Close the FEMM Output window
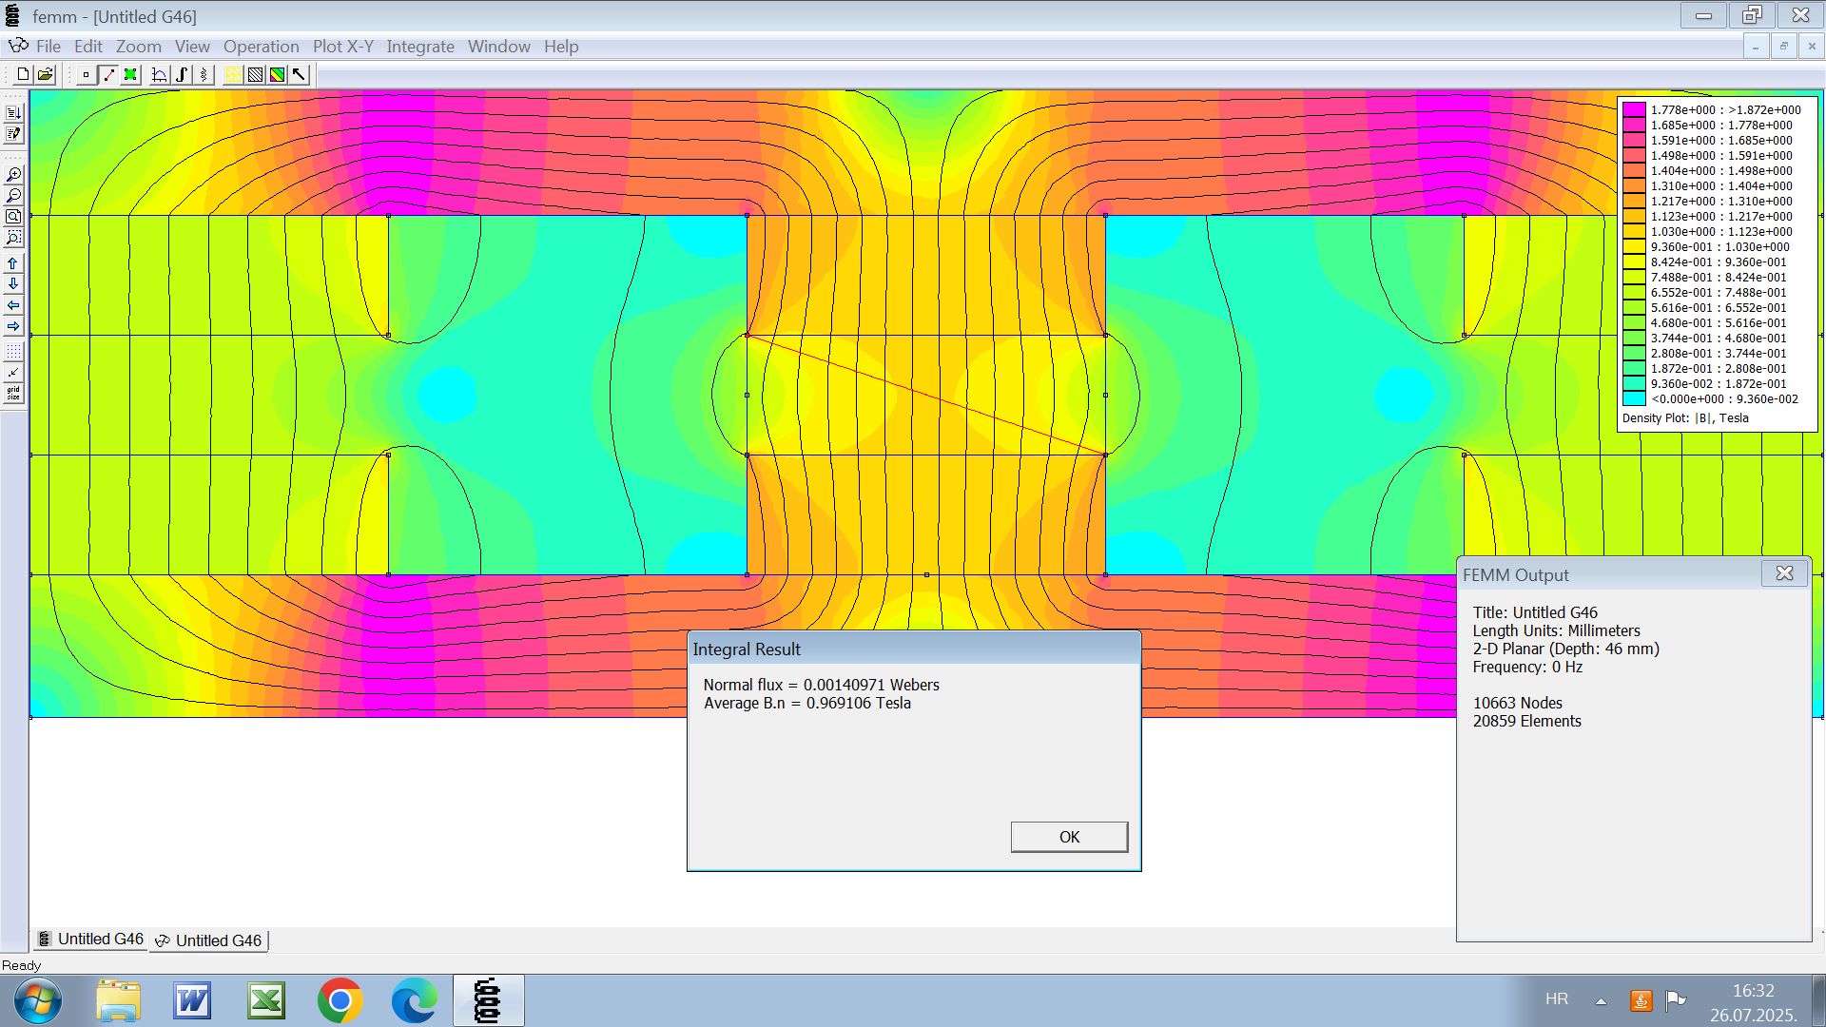 [1784, 573]
